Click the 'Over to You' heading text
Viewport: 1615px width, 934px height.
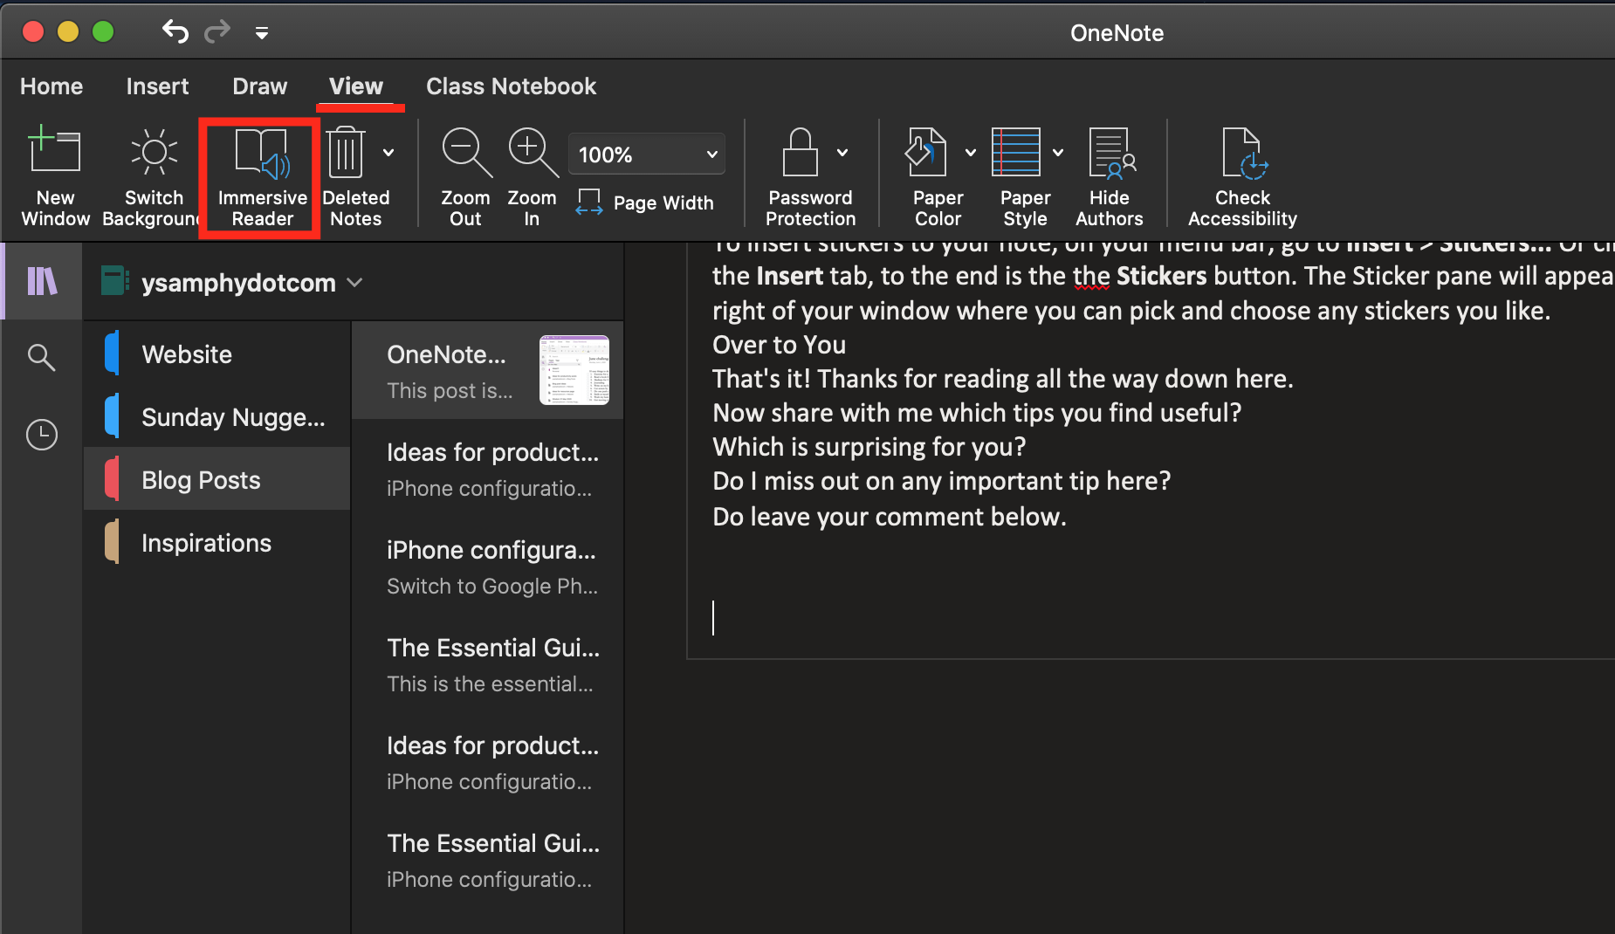click(x=779, y=345)
